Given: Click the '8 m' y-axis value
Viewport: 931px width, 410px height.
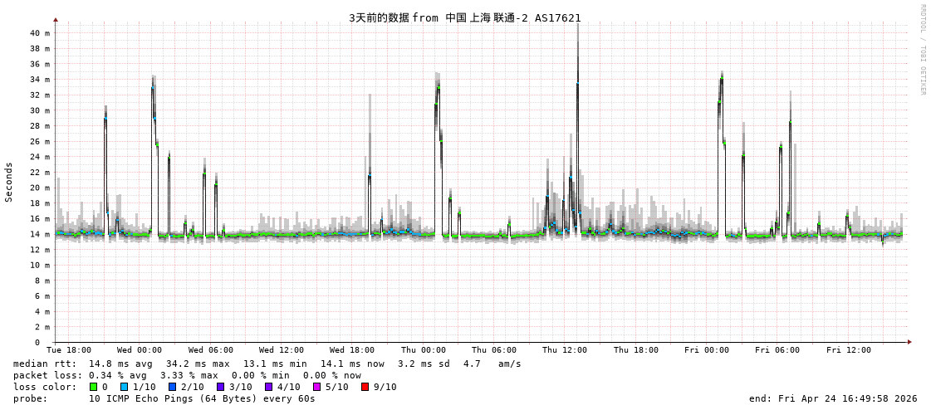Looking at the screenshot, I should click(x=42, y=280).
